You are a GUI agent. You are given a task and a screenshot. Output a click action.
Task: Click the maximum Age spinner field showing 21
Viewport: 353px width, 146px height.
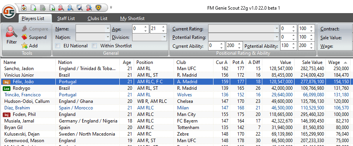point(158,29)
